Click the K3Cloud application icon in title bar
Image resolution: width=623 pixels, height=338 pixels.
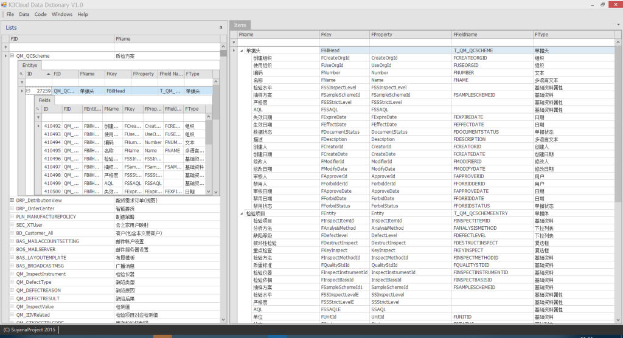5,5
